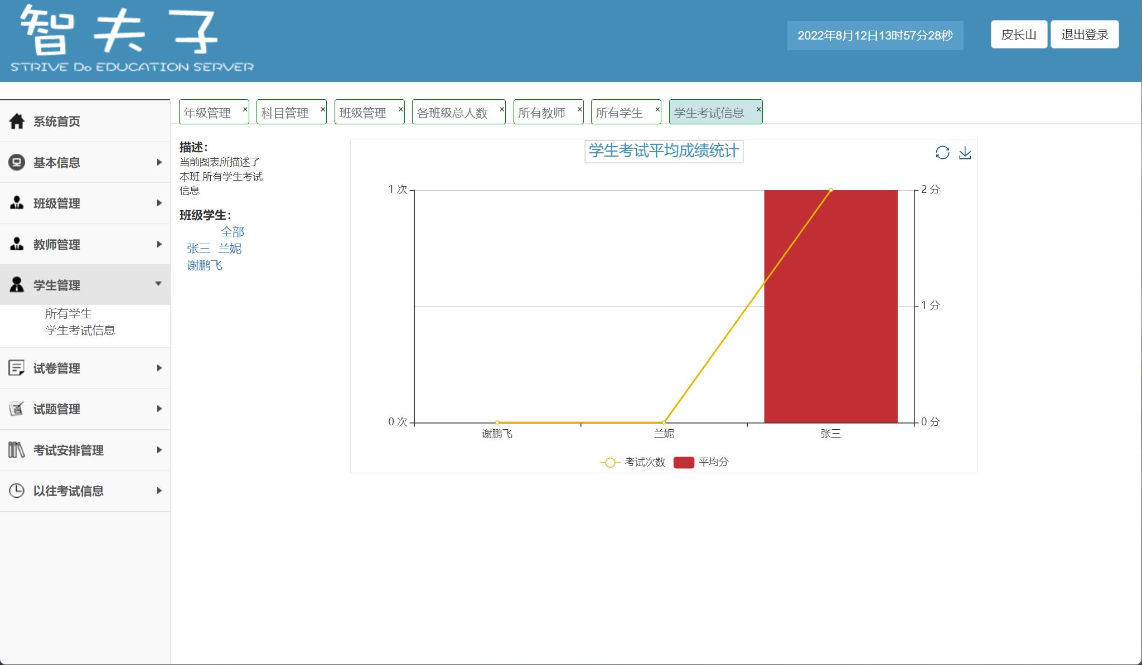Click the chart refresh icon
1142x665 pixels.
(x=942, y=153)
